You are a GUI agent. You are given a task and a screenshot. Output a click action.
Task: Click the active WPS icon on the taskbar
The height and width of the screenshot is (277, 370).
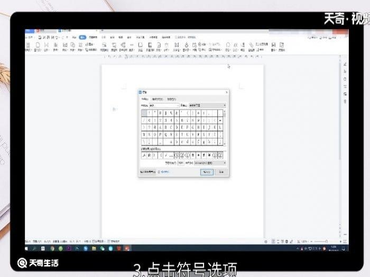[127, 249]
